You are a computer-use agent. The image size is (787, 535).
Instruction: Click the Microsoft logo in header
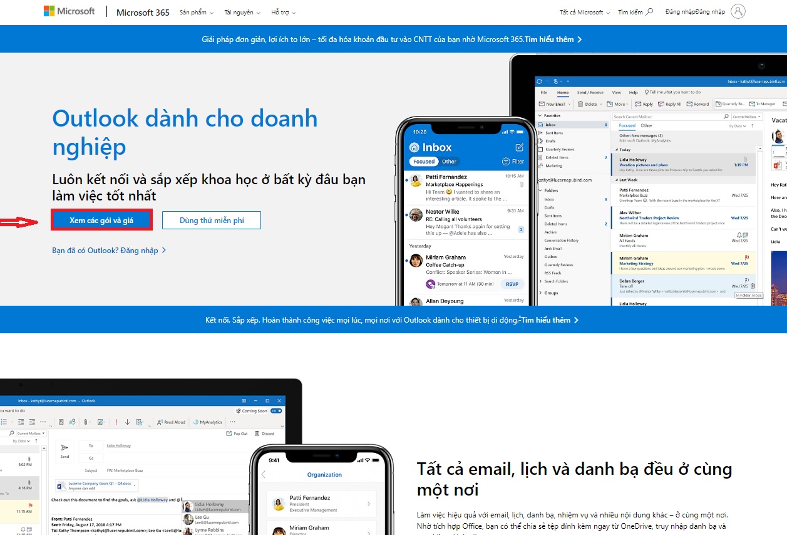coord(69,11)
